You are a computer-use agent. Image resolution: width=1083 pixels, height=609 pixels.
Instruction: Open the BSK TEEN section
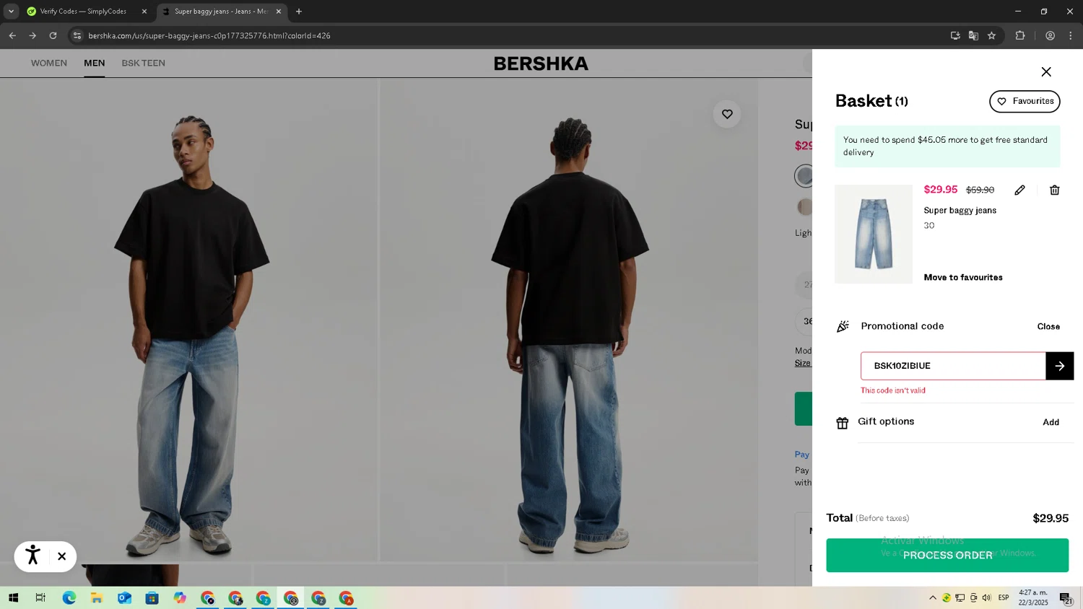pyautogui.click(x=143, y=63)
